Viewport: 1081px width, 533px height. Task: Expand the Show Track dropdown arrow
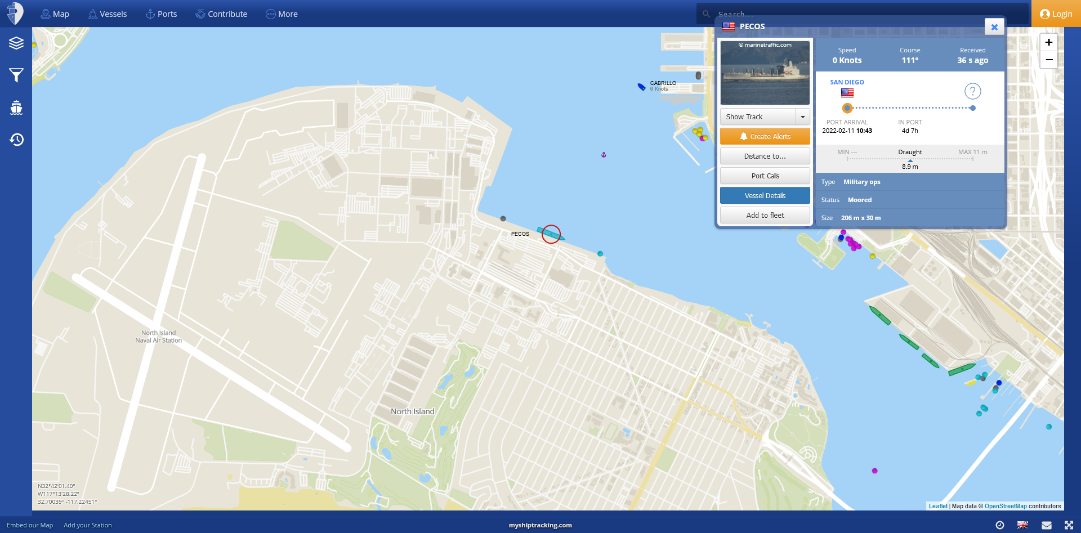click(x=803, y=117)
